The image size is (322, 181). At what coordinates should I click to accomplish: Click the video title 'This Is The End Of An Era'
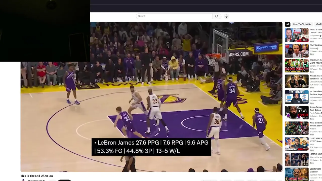coord(36,176)
